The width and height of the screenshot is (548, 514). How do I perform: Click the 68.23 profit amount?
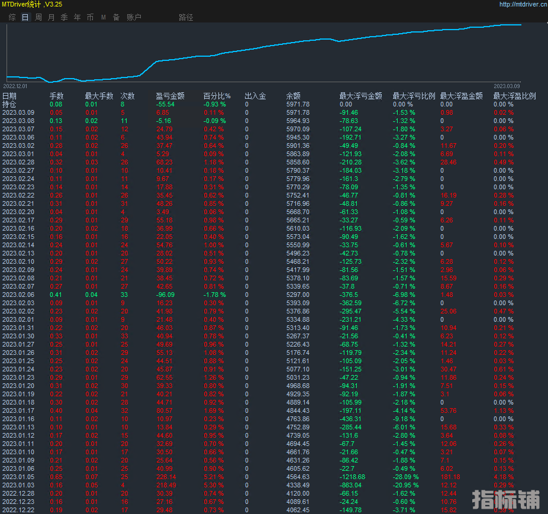[165, 162]
